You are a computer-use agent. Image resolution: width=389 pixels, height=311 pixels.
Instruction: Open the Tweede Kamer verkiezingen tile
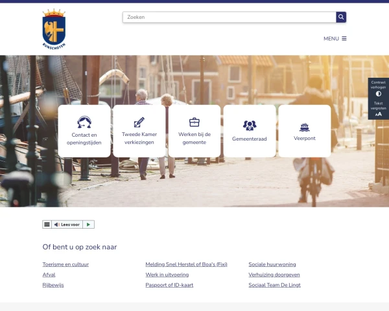(x=139, y=131)
